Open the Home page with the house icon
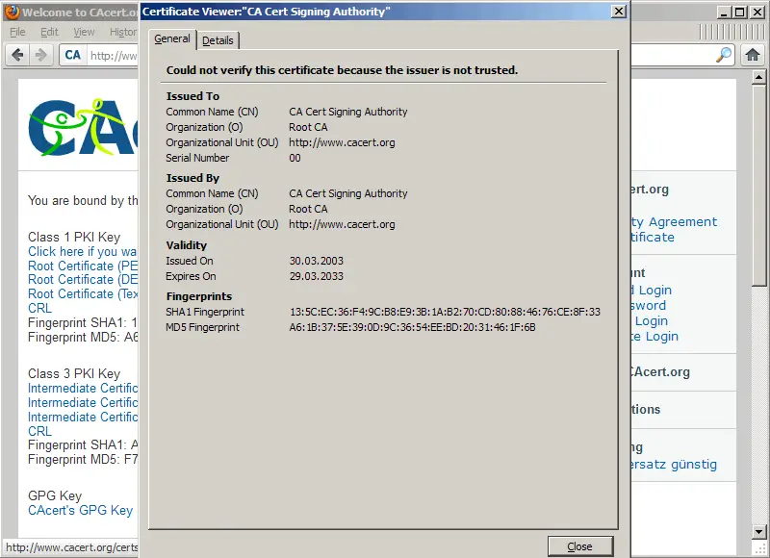The image size is (770, 558). [753, 55]
